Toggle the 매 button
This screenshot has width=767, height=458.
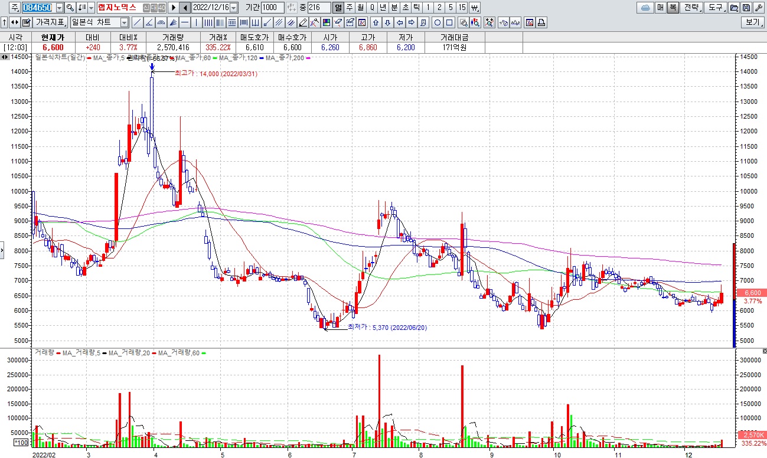pyautogui.click(x=660, y=8)
